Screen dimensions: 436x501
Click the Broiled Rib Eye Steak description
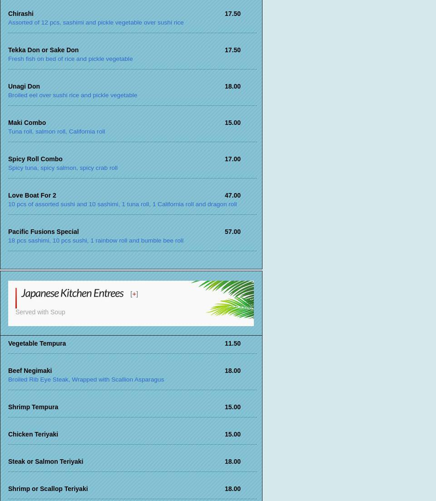tap(86, 379)
